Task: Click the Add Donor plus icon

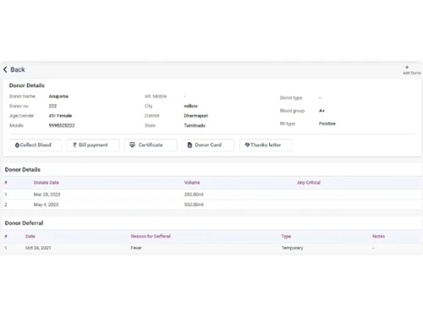Action: tap(407, 67)
